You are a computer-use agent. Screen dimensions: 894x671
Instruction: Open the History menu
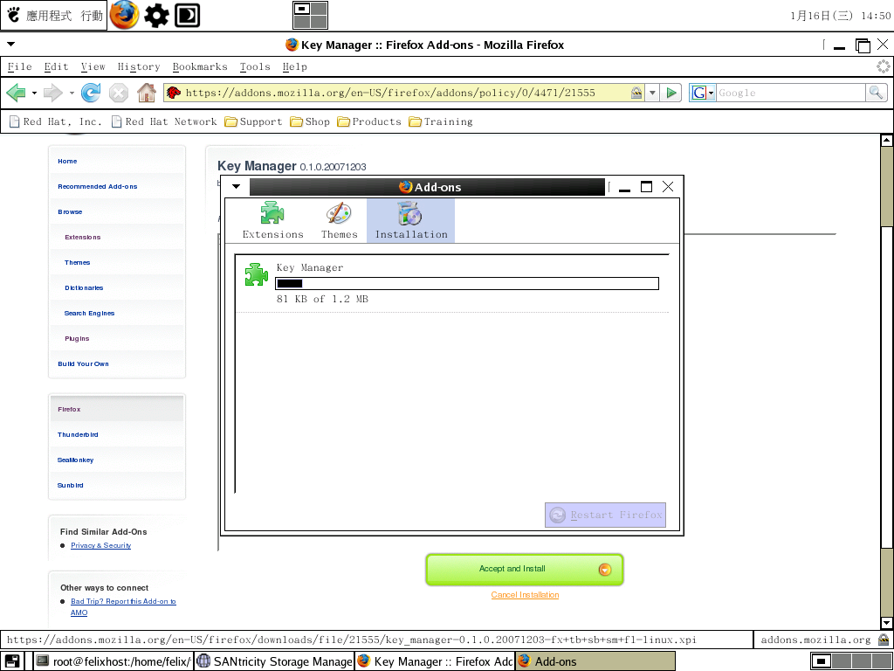coord(139,66)
